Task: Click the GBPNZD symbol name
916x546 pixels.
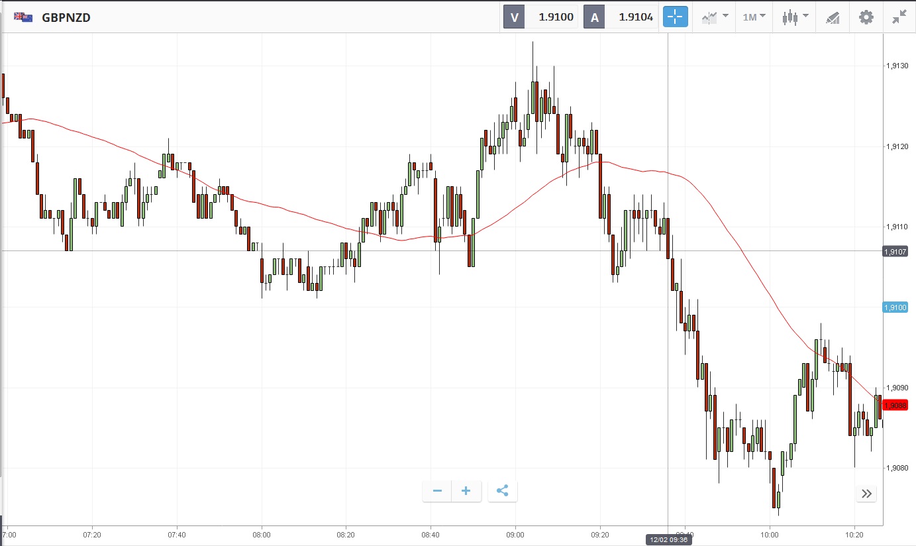Action: 66,18
